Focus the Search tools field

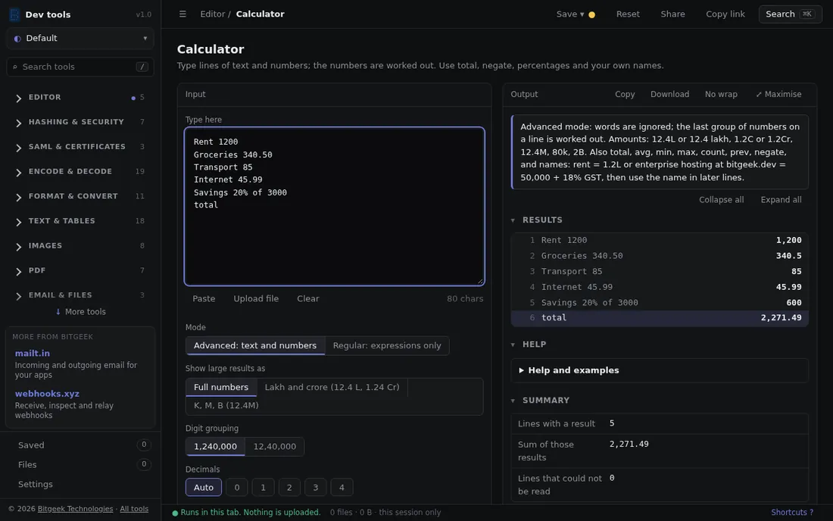[80, 67]
